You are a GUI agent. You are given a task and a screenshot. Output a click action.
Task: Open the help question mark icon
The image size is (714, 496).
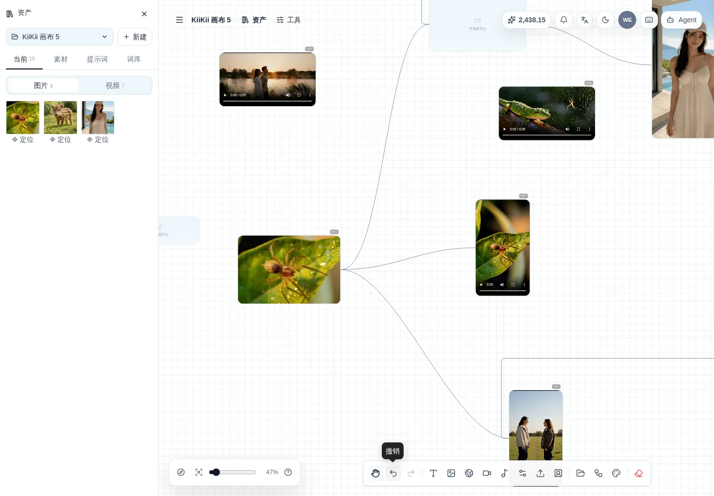pos(288,472)
